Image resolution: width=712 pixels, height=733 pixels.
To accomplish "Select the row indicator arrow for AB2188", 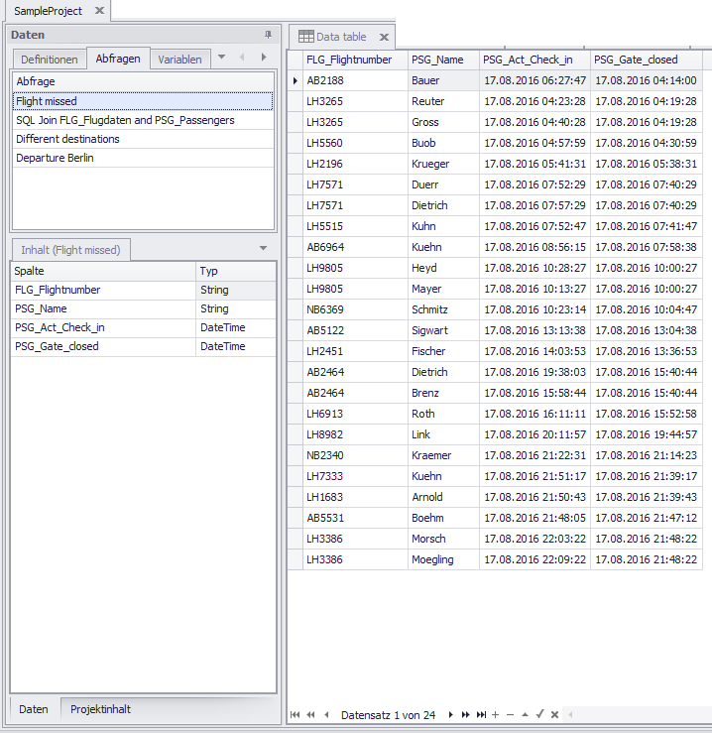I will (295, 80).
